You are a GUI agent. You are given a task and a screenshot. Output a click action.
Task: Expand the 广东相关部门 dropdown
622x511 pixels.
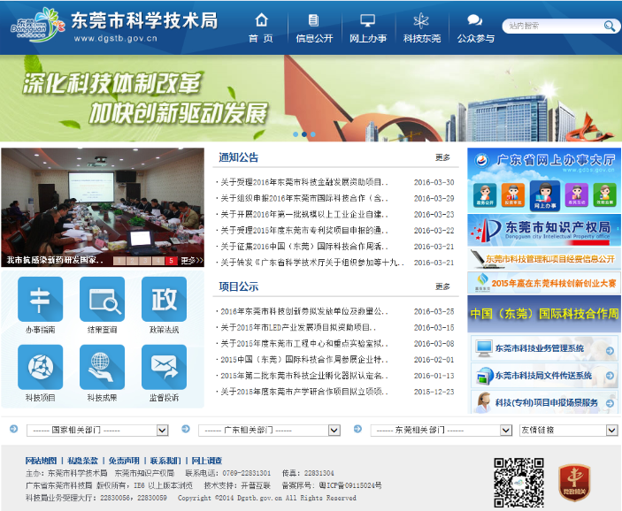pyautogui.click(x=268, y=431)
